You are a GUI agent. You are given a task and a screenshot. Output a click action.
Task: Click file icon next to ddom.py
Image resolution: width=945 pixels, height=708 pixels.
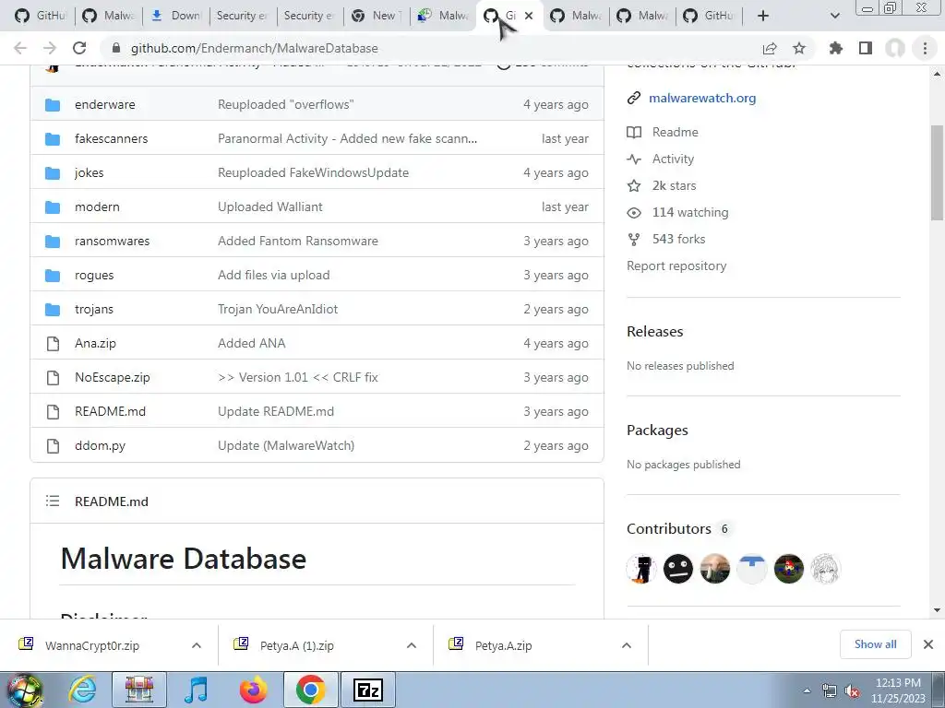click(53, 446)
